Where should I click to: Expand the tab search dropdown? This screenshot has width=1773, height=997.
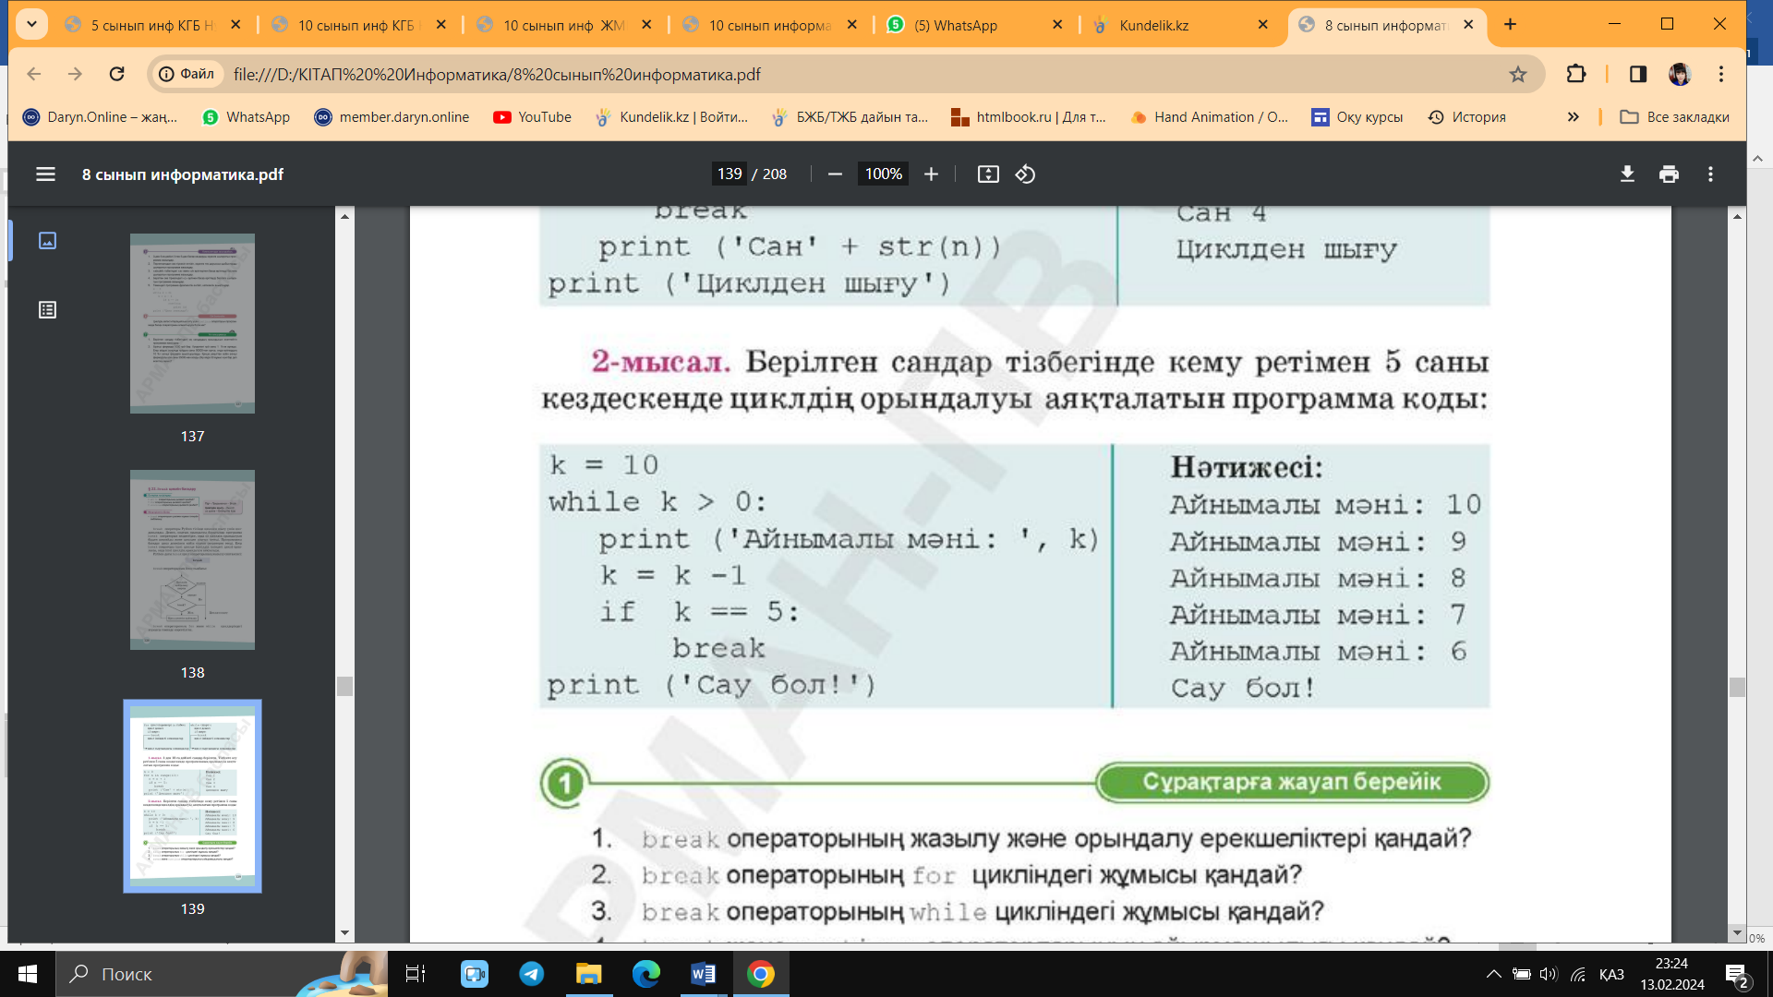click(x=31, y=24)
